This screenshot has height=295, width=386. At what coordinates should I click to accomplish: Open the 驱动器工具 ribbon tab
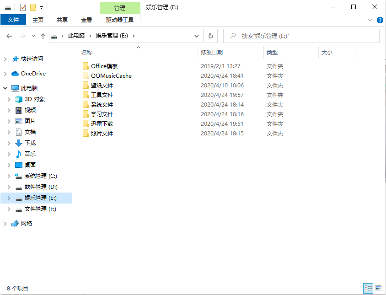pyautogui.click(x=120, y=20)
